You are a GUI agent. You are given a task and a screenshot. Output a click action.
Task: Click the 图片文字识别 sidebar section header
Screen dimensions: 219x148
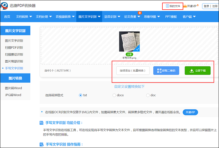[15, 31]
